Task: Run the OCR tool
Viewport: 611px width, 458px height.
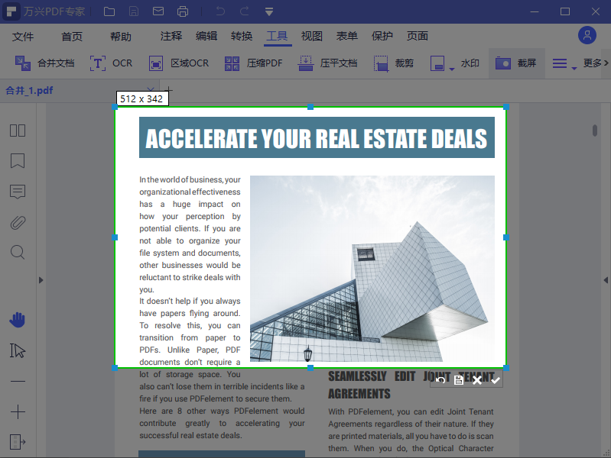Action: tap(112, 63)
